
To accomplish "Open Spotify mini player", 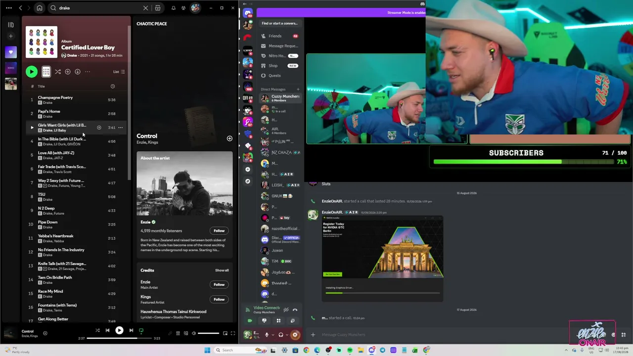I will pos(225,333).
